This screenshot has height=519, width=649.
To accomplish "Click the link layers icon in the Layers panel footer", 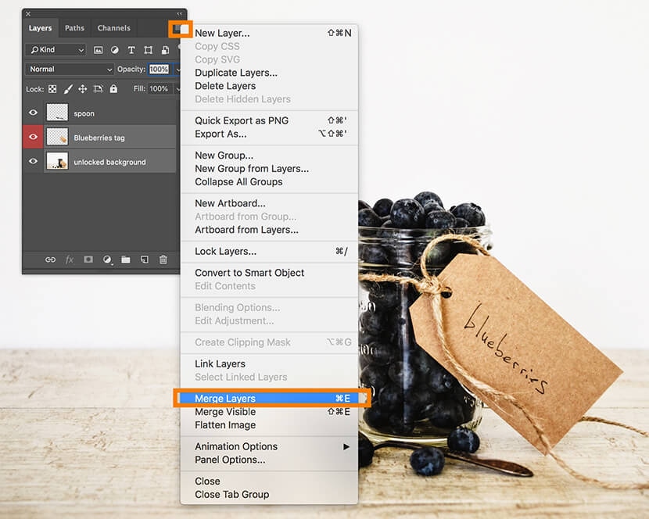I will click(x=50, y=259).
